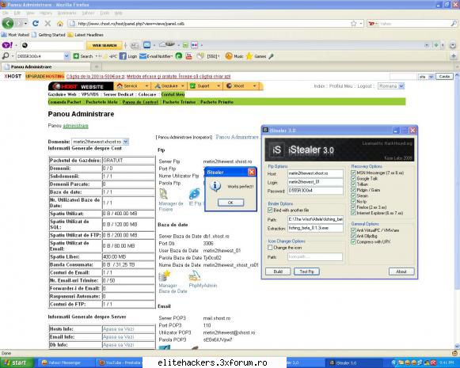Toggle the Pidgin / Gaim checkbox
This screenshot has width=460, height=368.
point(353,190)
